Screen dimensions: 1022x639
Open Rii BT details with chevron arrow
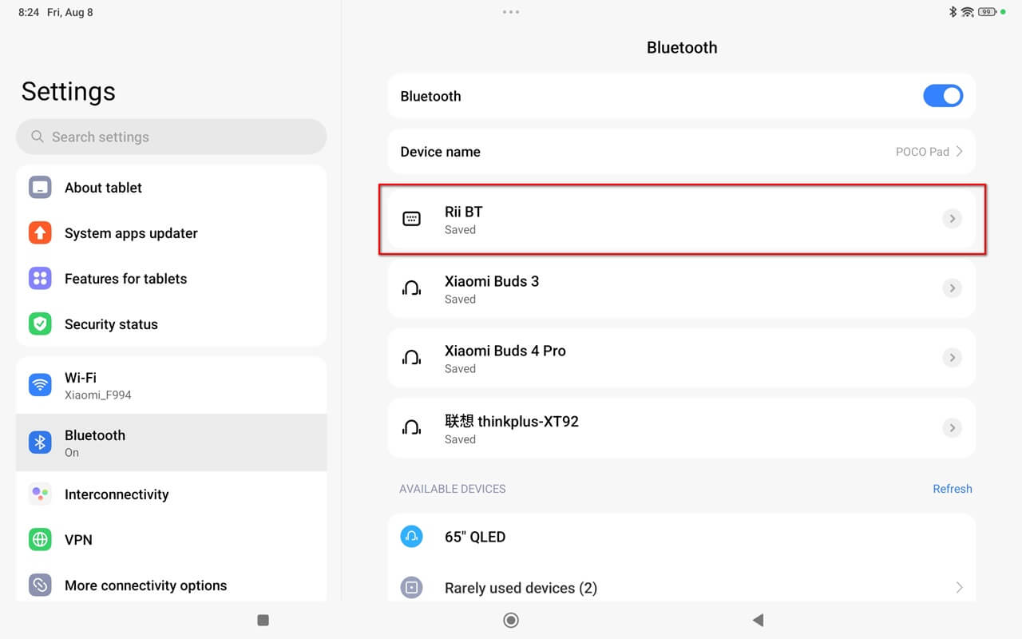[952, 219]
